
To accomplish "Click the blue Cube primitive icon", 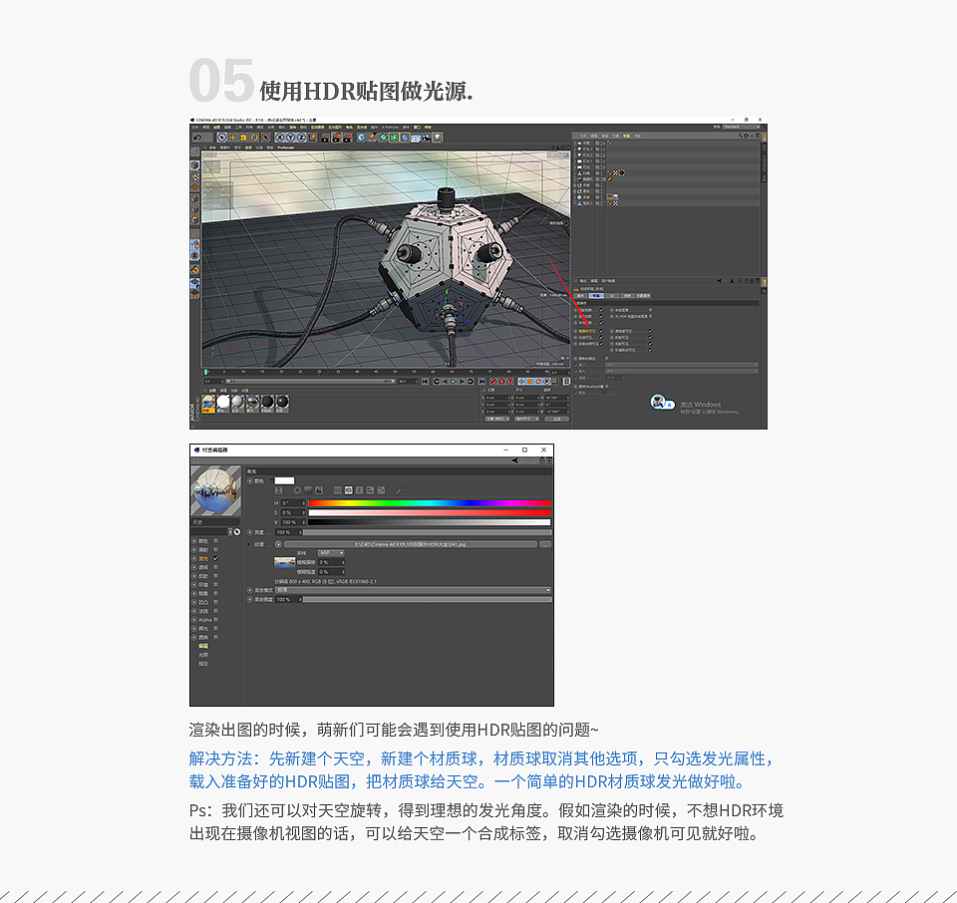I will coord(361,138).
